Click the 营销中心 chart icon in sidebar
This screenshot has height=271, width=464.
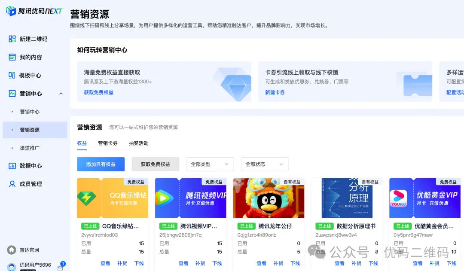point(12,94)
